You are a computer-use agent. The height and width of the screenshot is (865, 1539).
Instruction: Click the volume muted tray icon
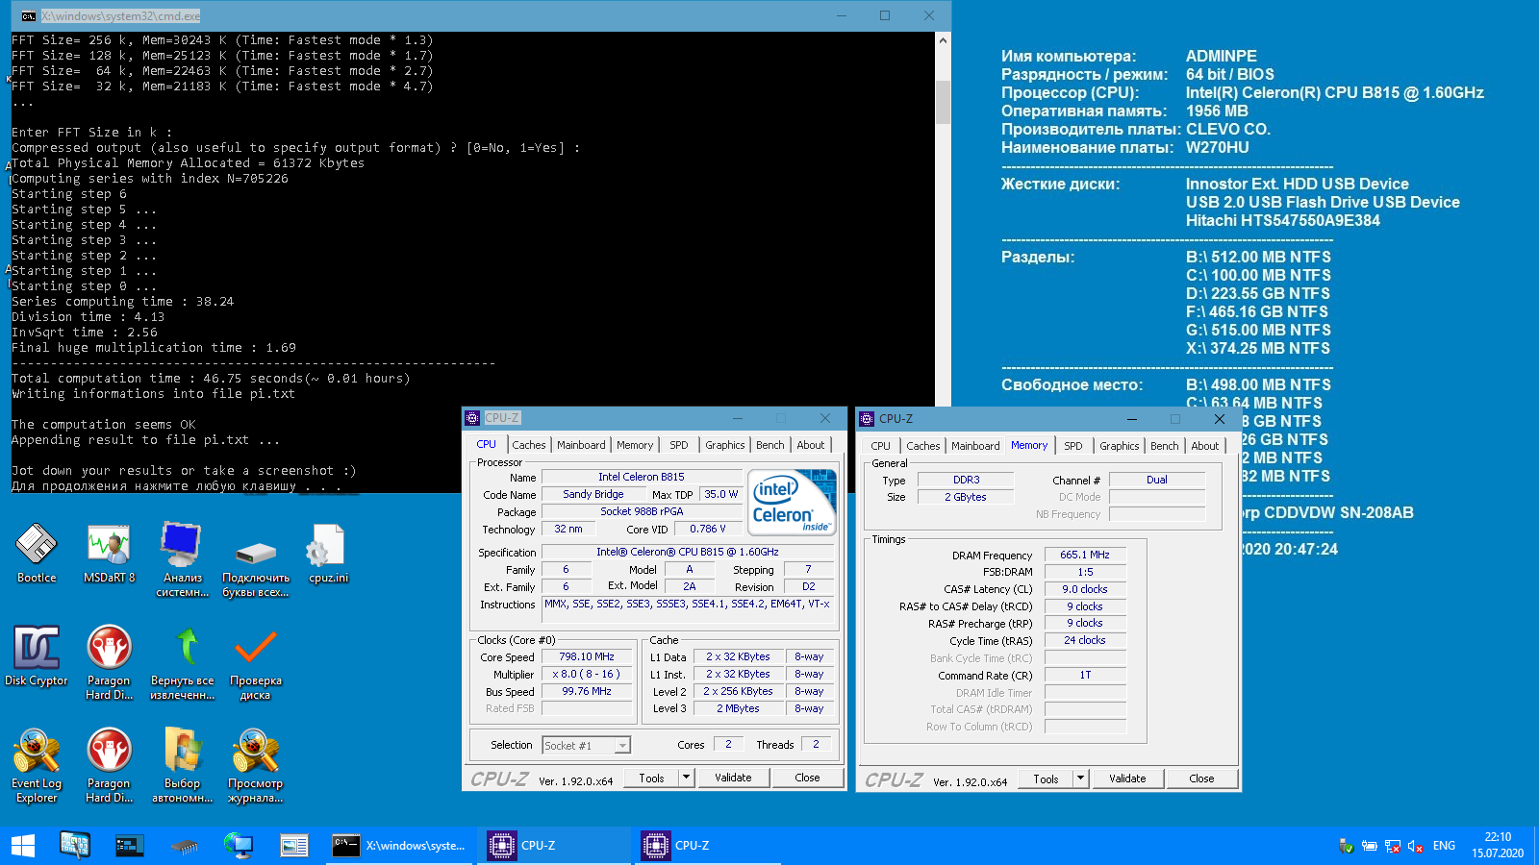[x=1415, y=847]
